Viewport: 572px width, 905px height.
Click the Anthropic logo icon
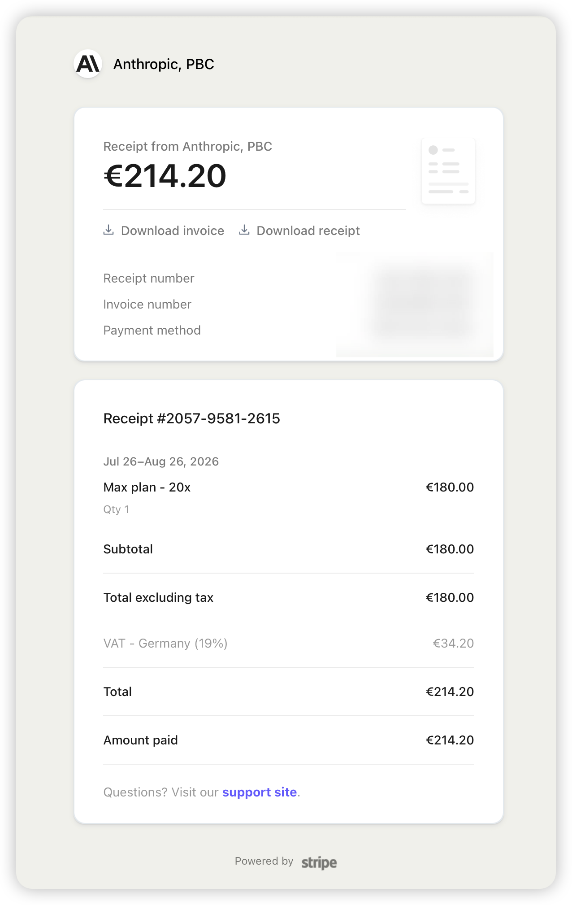(88, 64)
